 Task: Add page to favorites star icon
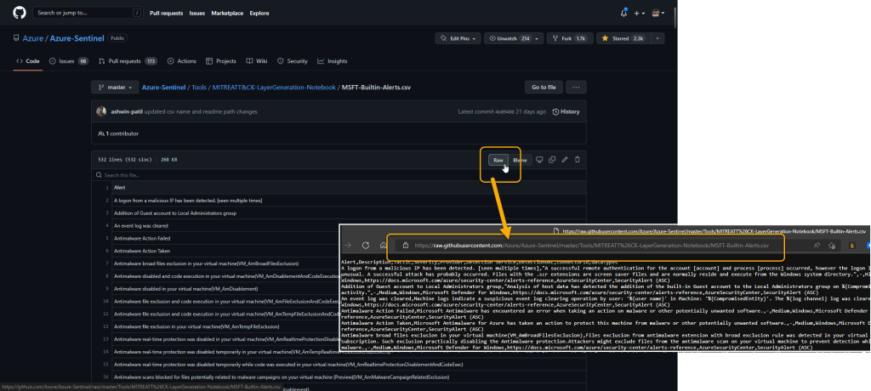coord(832,245)
